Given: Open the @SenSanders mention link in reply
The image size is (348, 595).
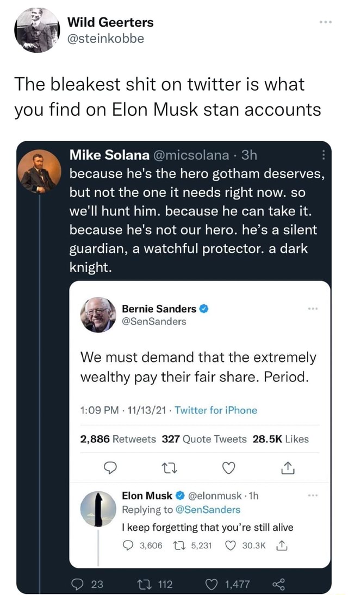Looking at the screenshot, I should tap(210, 510).
